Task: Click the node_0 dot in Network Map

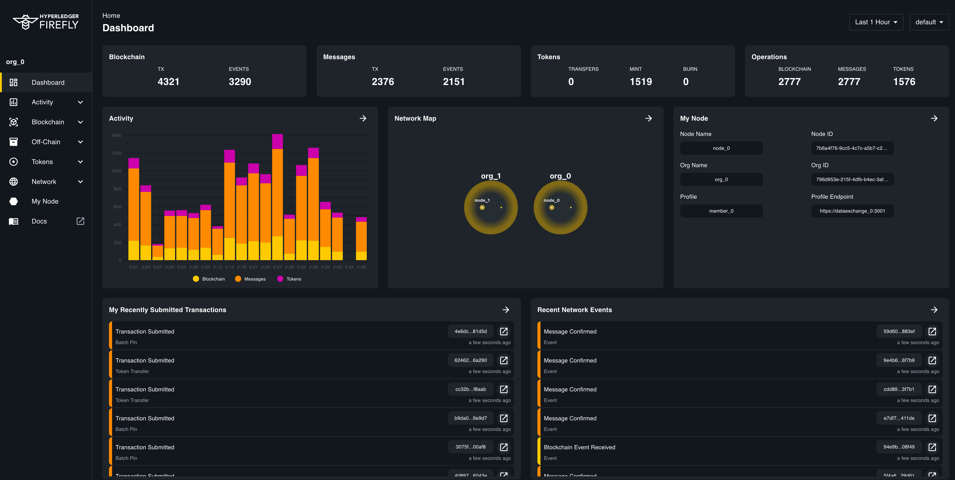Action: pos(552,207)
